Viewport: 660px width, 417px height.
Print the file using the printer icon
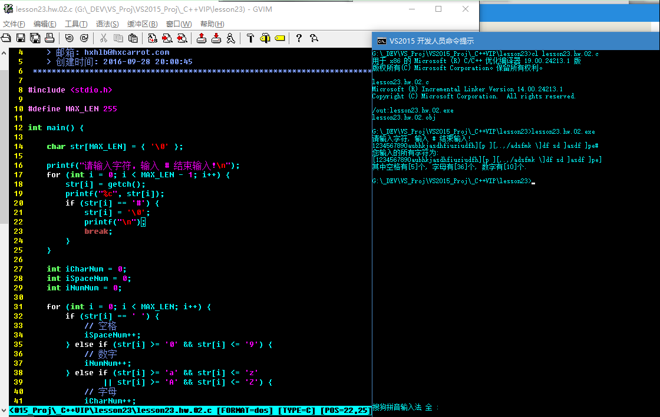pos(49,38)
